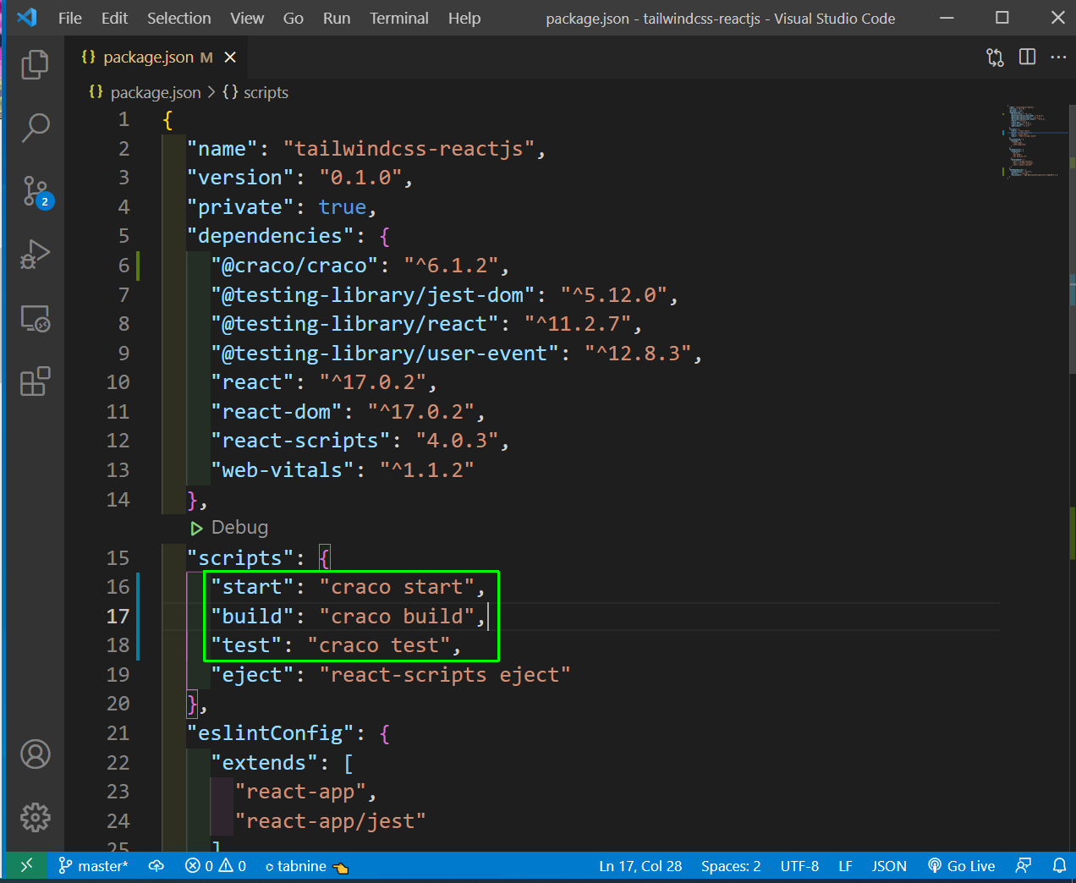Open the Terminal menu
The width and height of the screenshot is (1076, 883).
tap(399, 19)
